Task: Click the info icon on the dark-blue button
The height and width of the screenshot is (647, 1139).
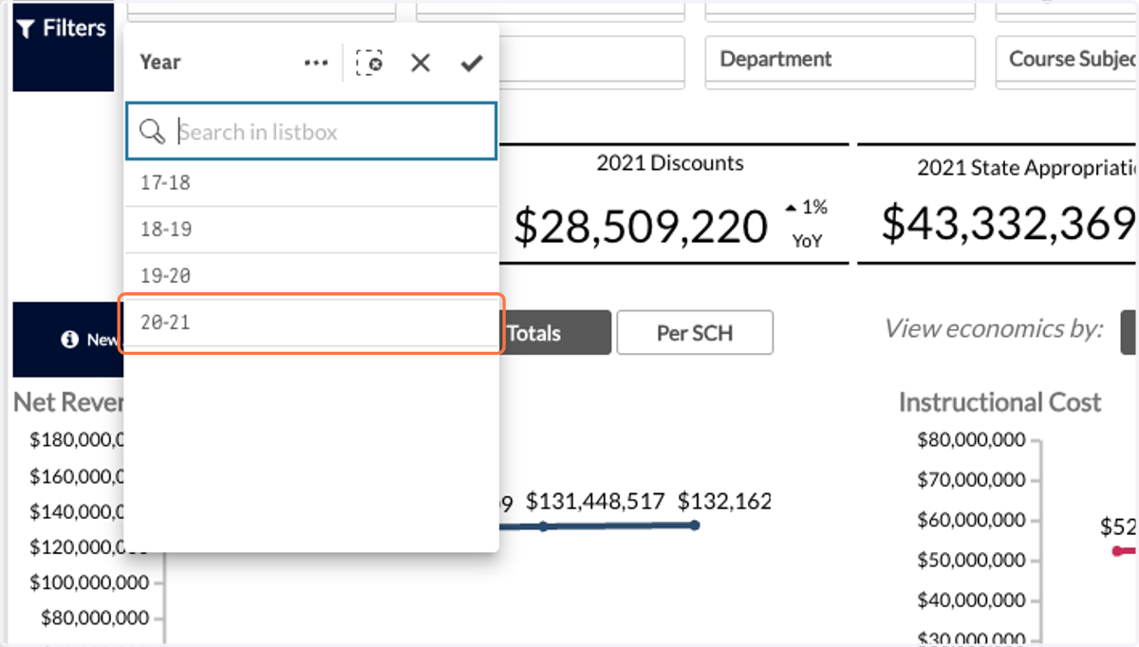Action: 68,339
